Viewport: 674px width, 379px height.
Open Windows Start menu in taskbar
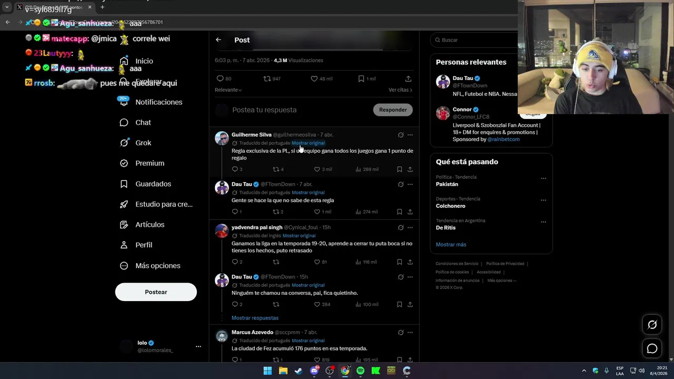click(267, 371)
